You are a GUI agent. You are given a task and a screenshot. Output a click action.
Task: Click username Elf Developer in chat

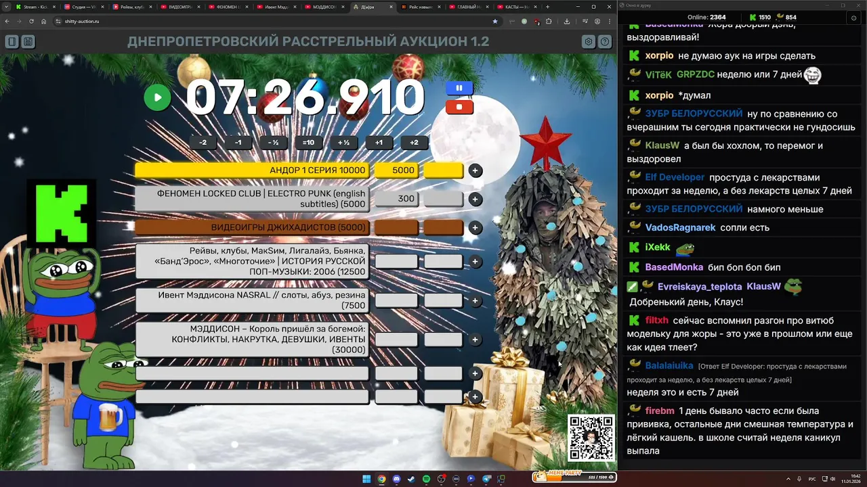(x=675, y=177)
